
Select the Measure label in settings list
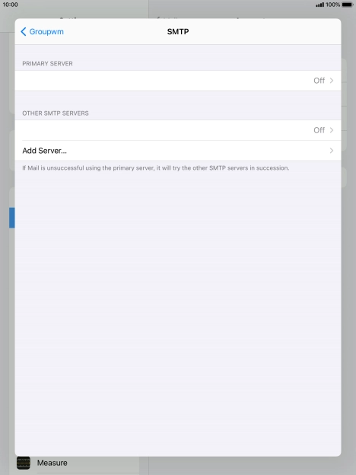click(x=52, y=463)
